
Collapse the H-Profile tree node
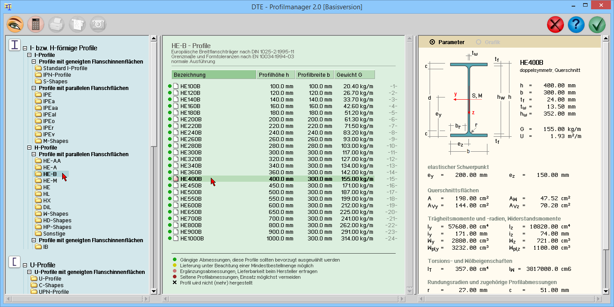click(30, 148)
